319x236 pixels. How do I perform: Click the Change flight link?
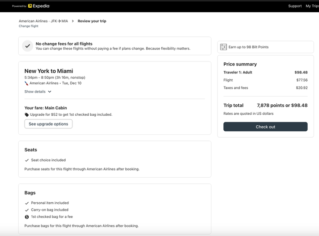tap(28, 26)
